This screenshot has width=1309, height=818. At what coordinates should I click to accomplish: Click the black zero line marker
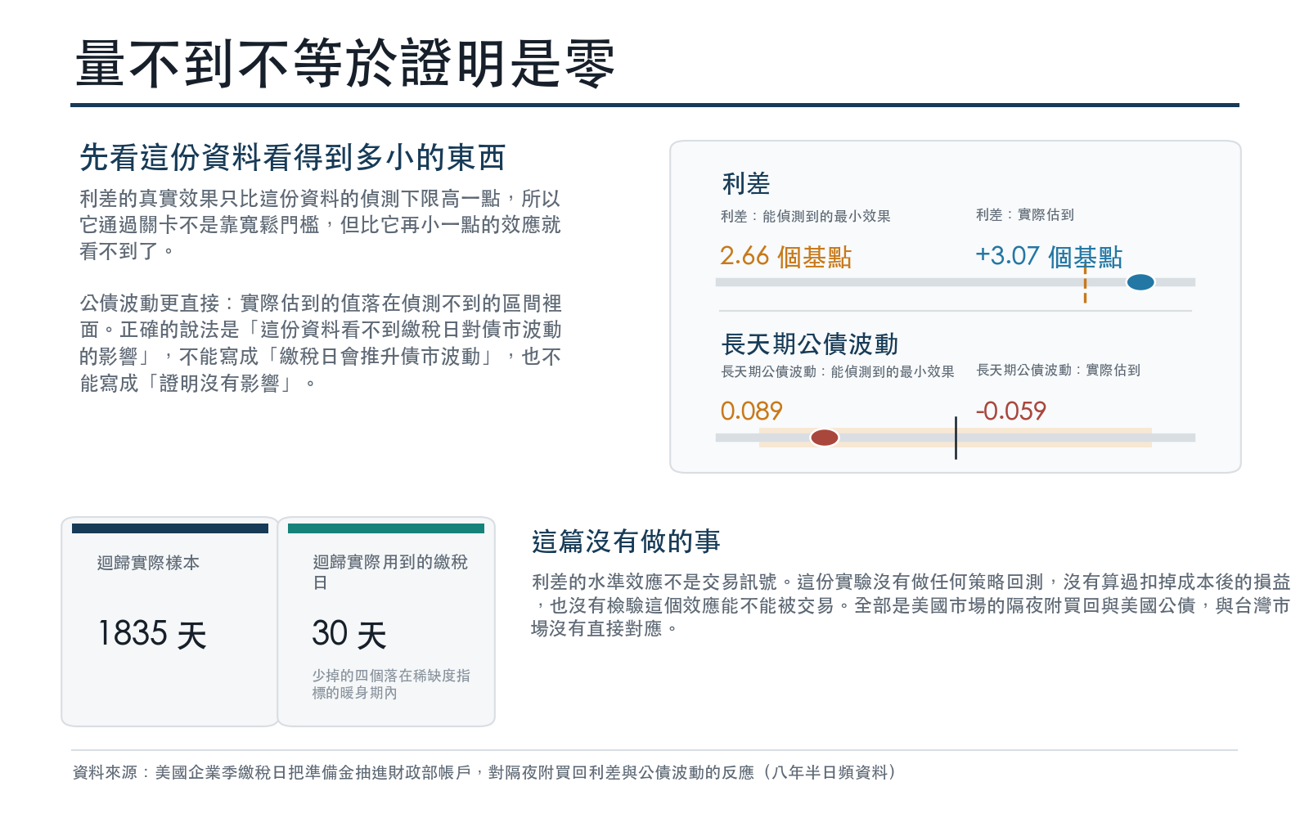956,438
